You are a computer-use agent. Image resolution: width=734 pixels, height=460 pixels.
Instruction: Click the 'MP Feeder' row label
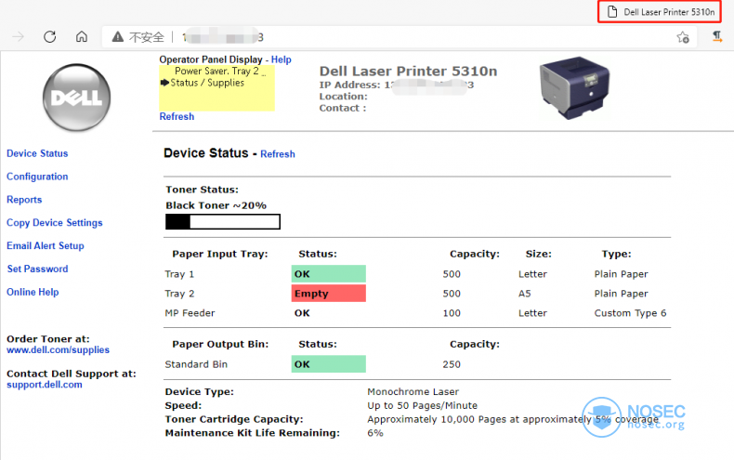(x=190, y=313)
